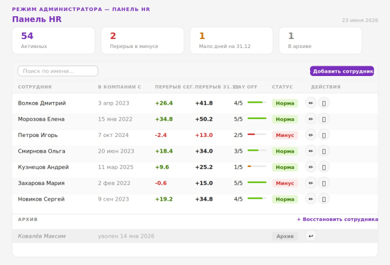Open the В архиве stat card
This screenshot has width=390, height=265.
tap(320, 40)
